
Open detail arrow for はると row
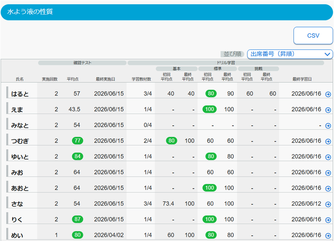coord(328,94)
